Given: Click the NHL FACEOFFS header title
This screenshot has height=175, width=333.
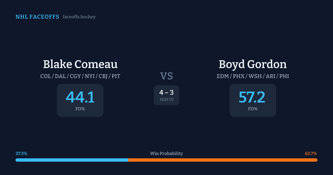Looking at the screenshot, I should pyautogui.click(x=37, y=17).
